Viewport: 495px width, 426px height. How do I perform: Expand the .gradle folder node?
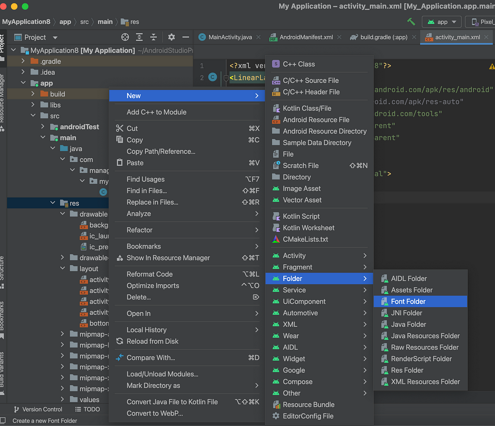23,61
